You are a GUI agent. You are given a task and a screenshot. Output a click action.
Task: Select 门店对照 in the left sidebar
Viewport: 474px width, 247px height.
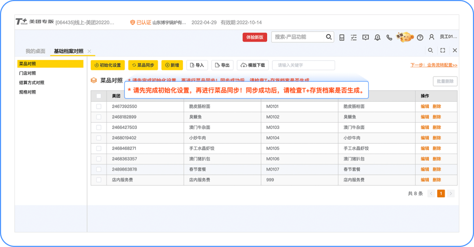[x=28, y=73]
